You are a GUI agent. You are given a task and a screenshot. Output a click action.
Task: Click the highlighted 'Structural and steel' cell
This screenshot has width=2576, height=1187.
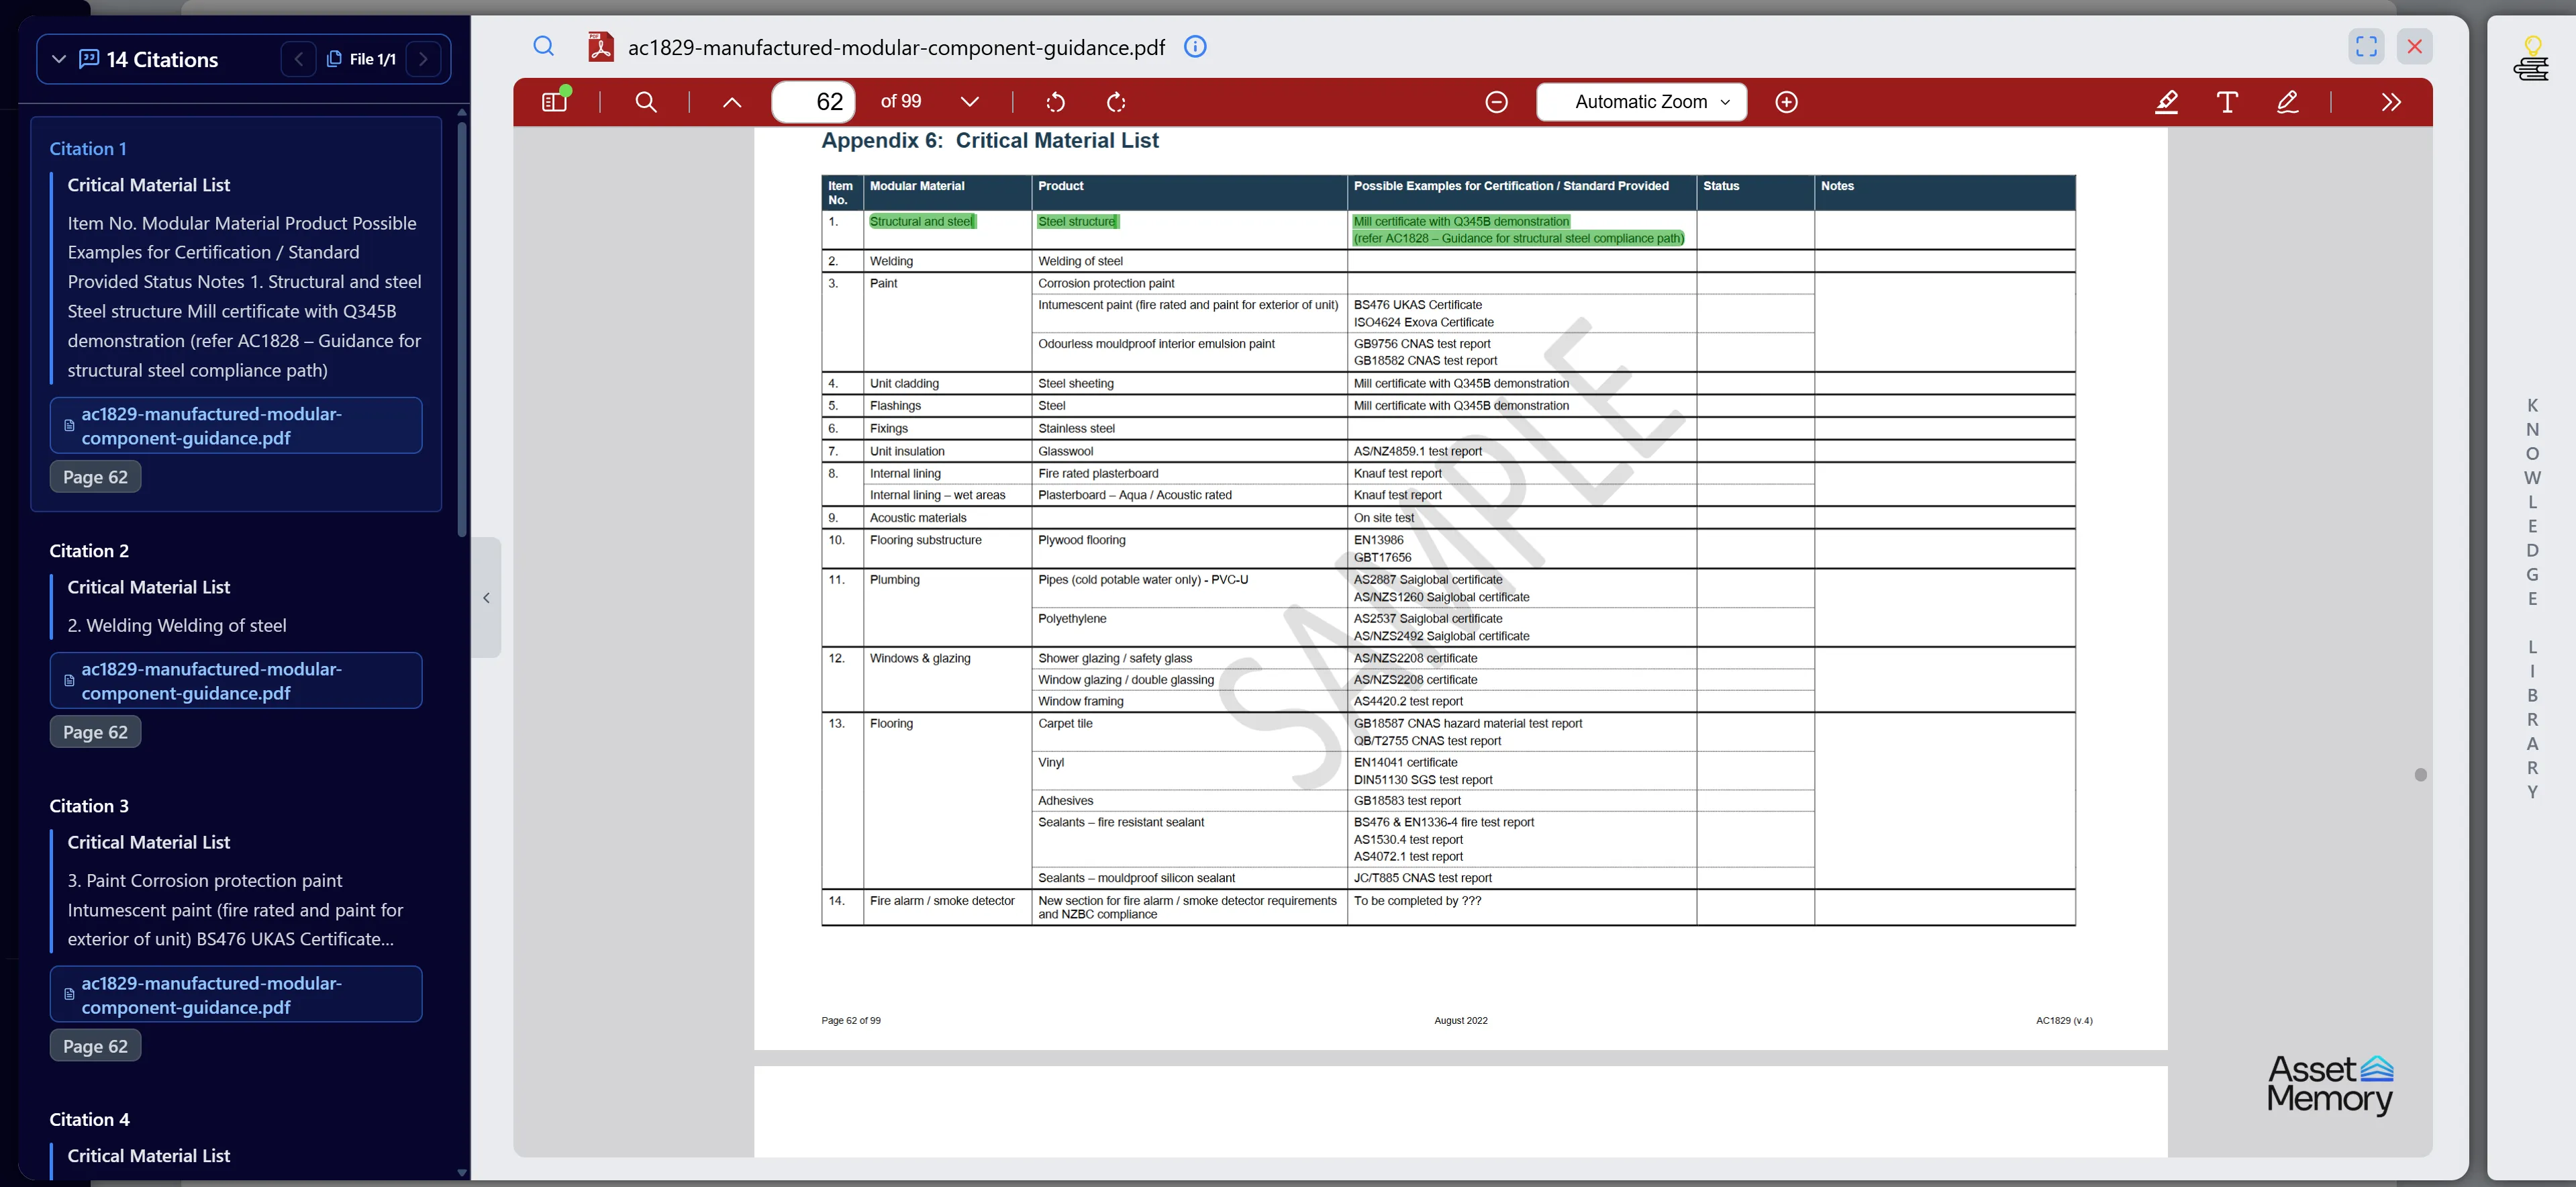[x=921, y=221]
